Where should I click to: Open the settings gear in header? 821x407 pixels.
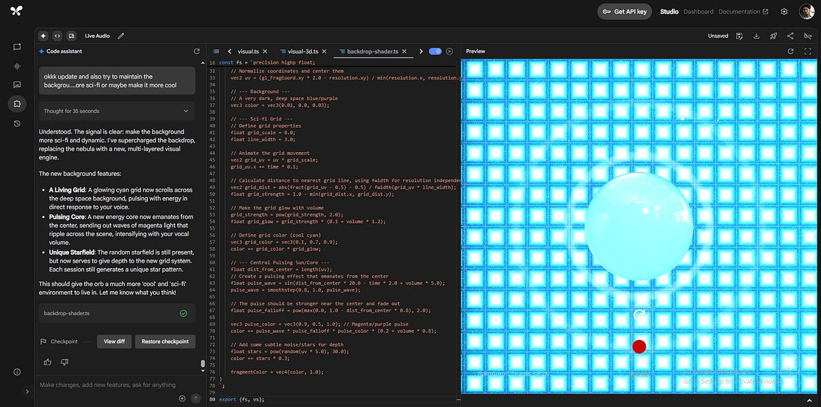(784, 12)
